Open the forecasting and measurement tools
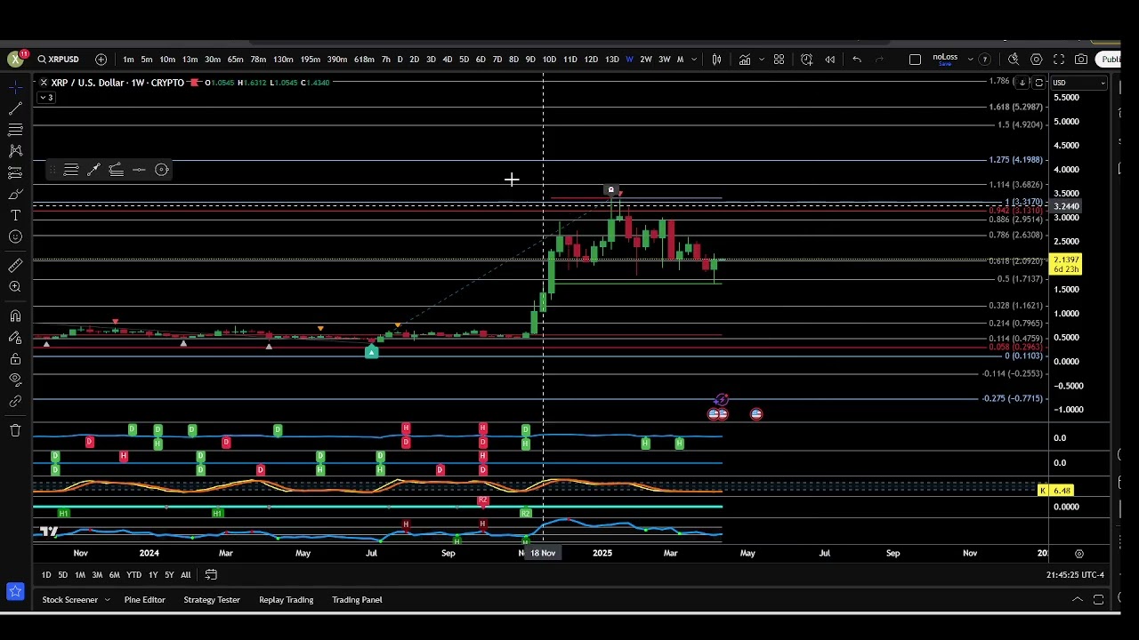The width and height of the screenshot is (1139, 640). coord(15,172)
